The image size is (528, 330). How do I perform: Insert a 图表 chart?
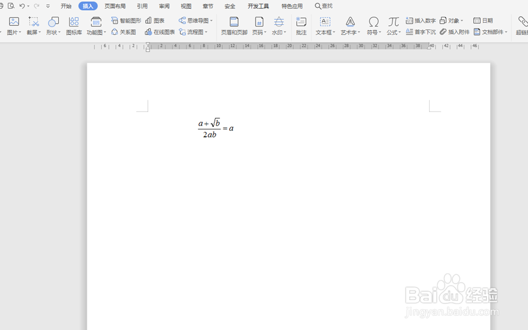click(155, 20)
